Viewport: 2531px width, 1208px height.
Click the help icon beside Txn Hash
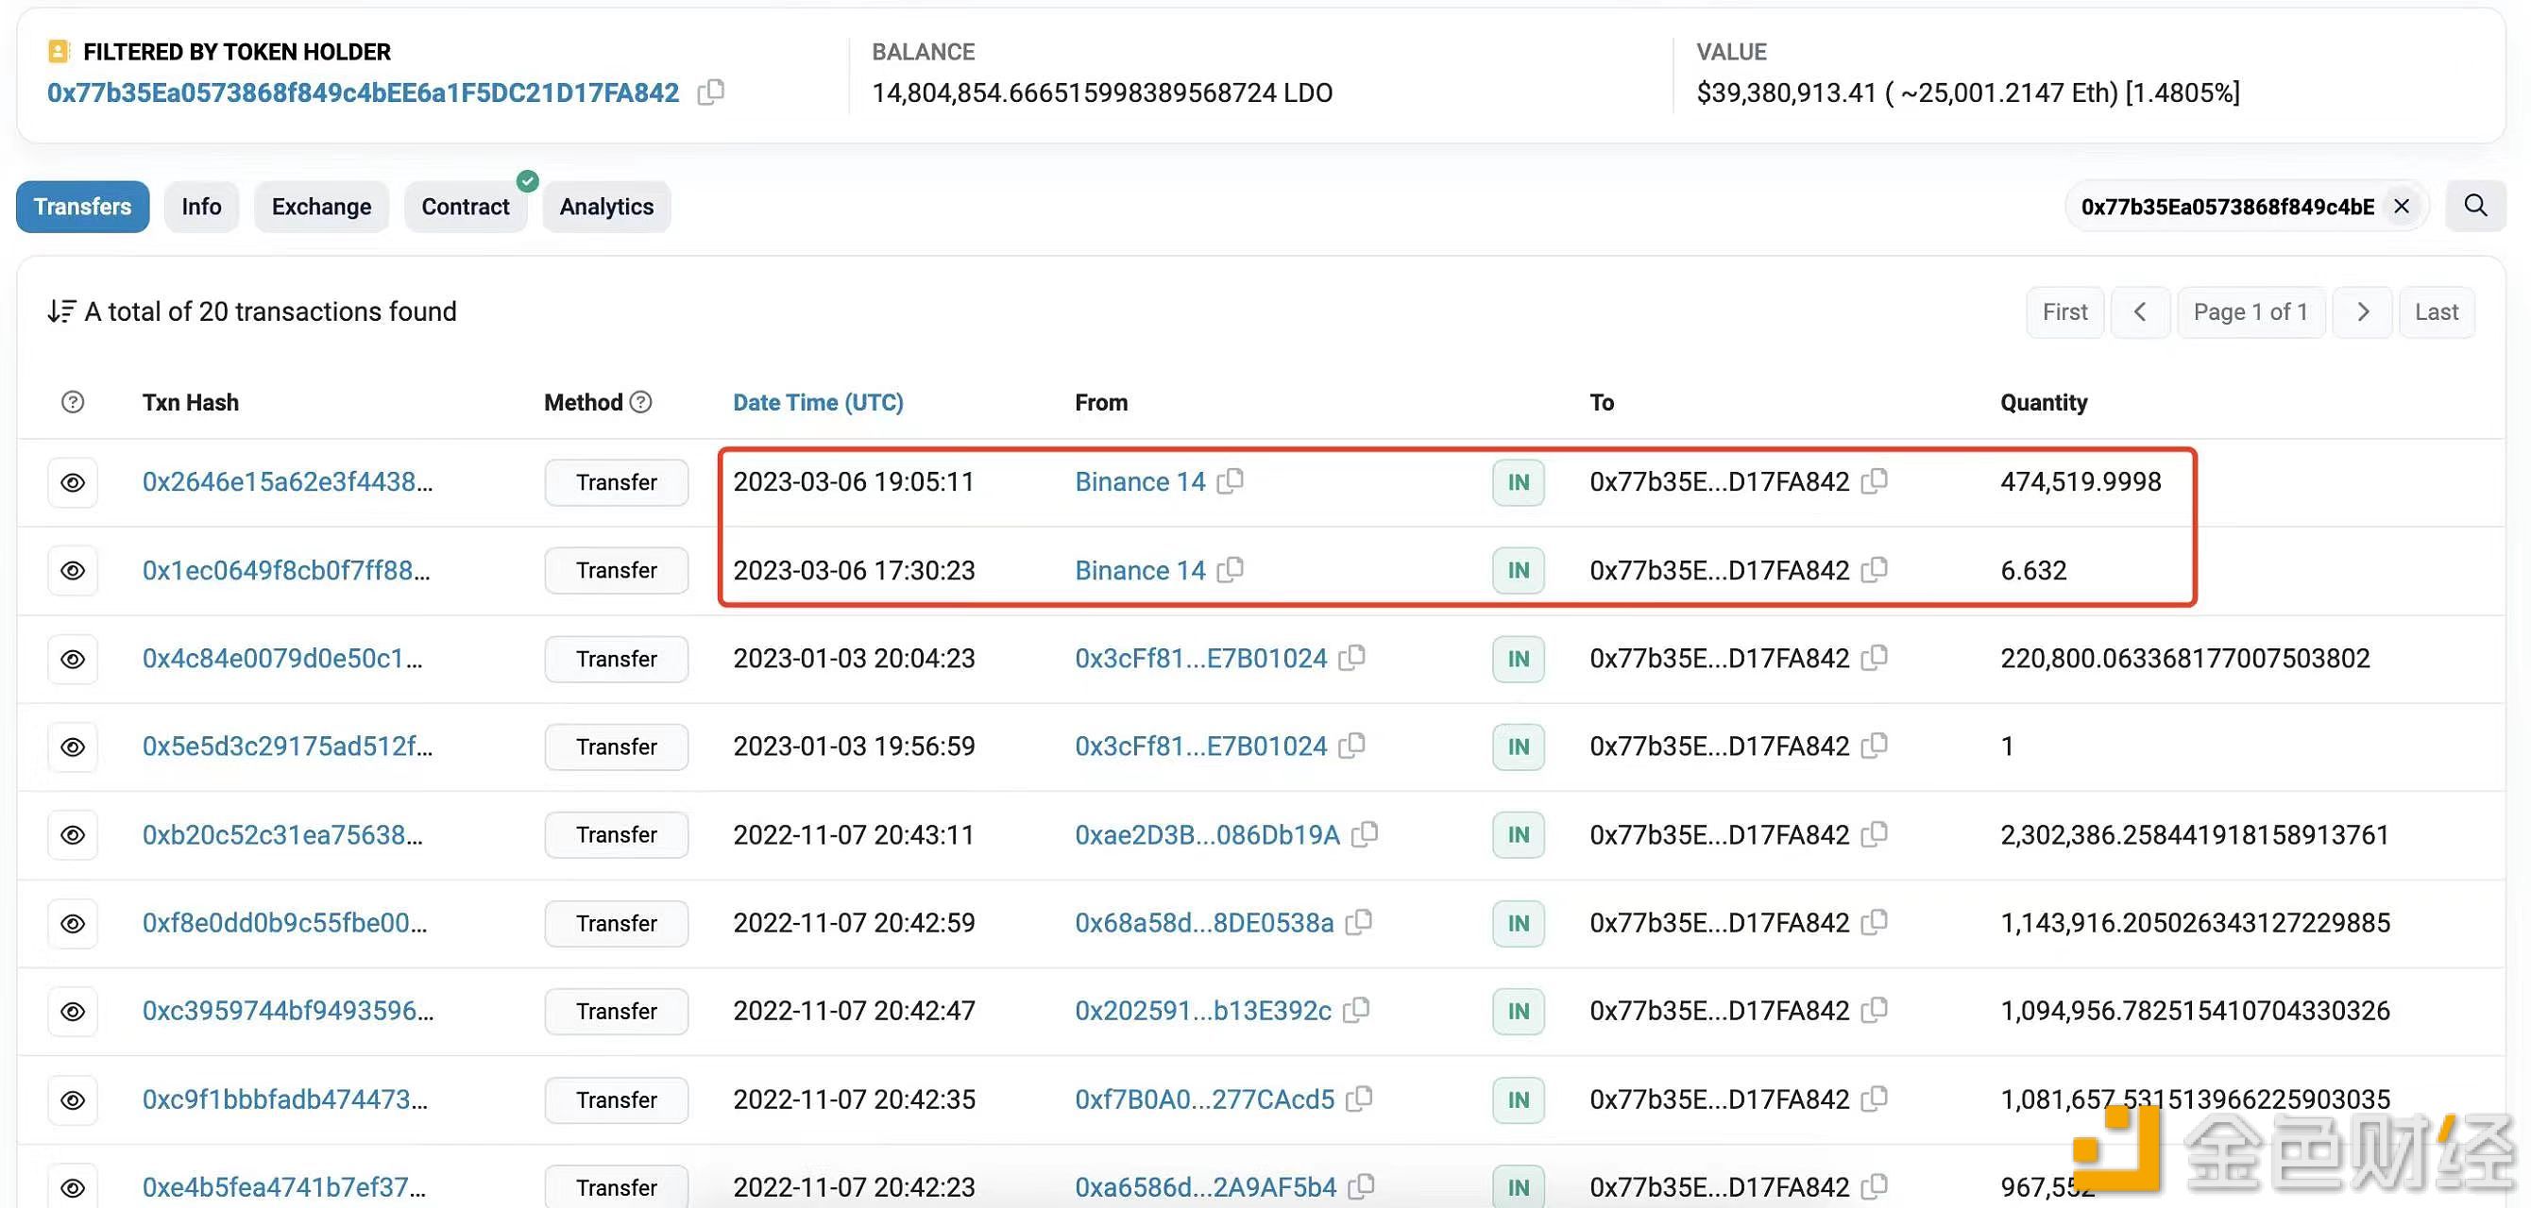tap(73, 402)
